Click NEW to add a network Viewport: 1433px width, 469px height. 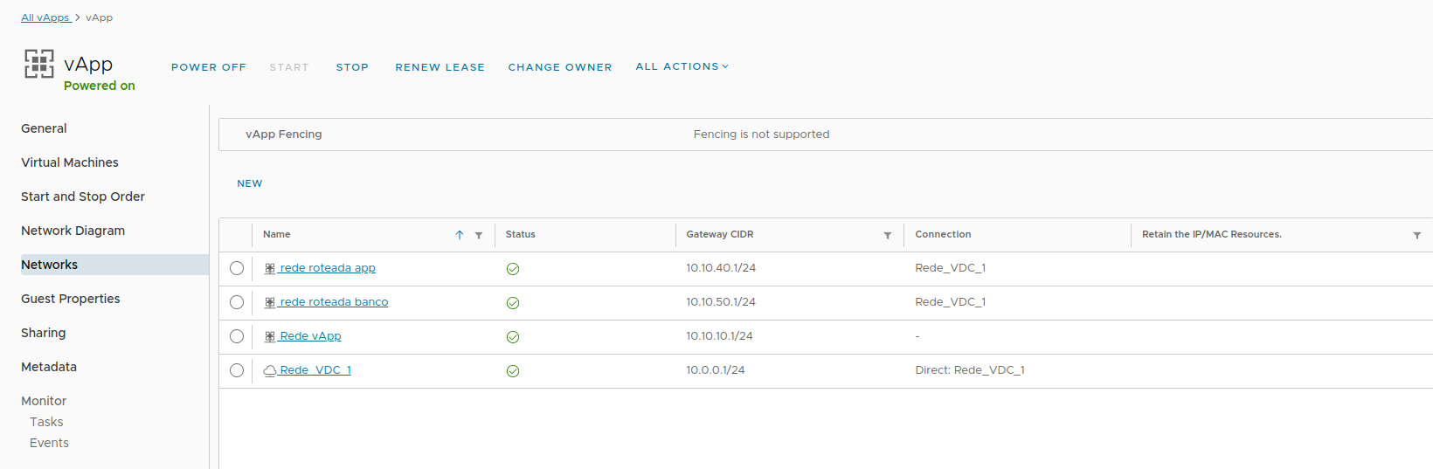click(x=250, y=183)
